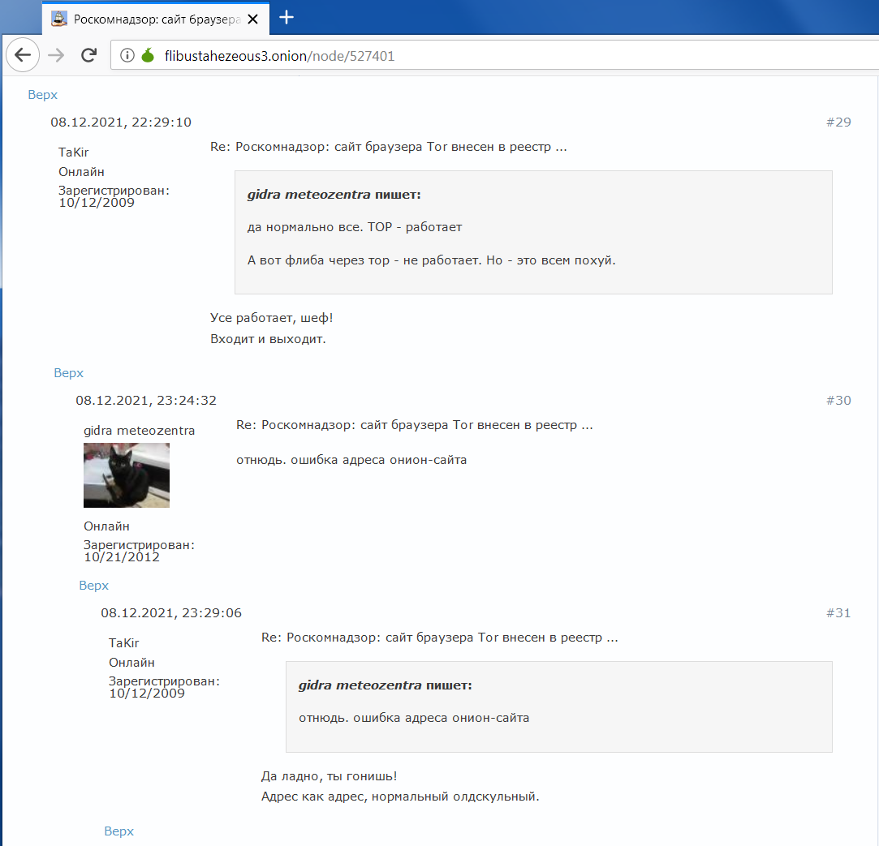
Task: Close the Роскомнадзор tab
Action: click(253, 19)
